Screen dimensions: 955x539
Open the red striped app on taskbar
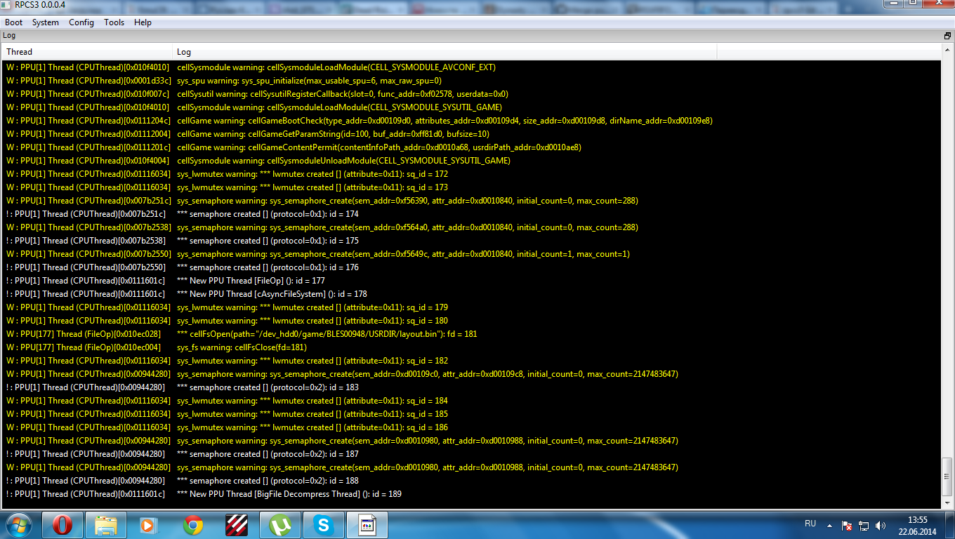[237, 524]
